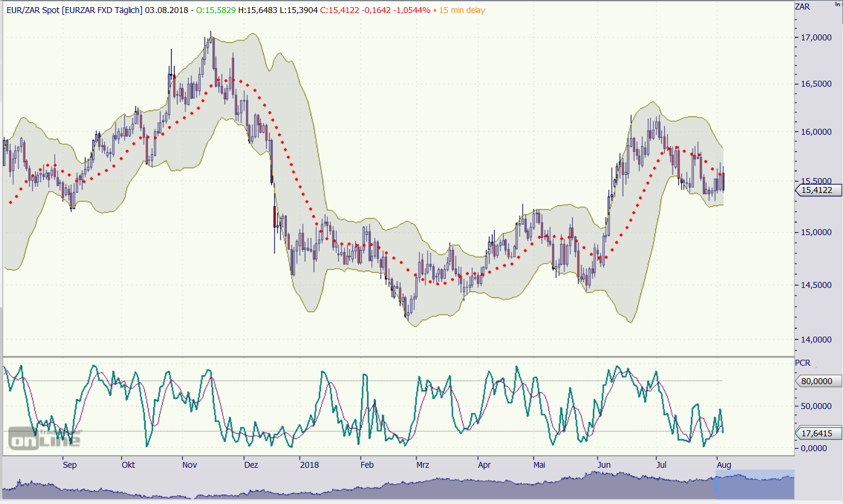843x504 pixels.
Task: Click the '15 min delay' notice
Action: [462, 10]
